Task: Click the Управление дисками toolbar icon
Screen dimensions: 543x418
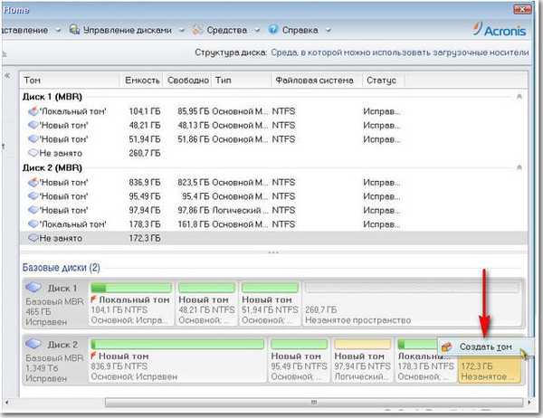Action: (x=77, y=29)
